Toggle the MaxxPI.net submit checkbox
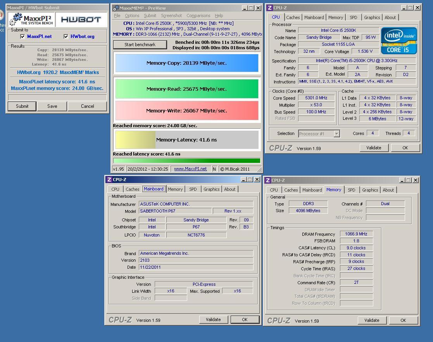Viewport: 433px width, 342px height. 22,36
